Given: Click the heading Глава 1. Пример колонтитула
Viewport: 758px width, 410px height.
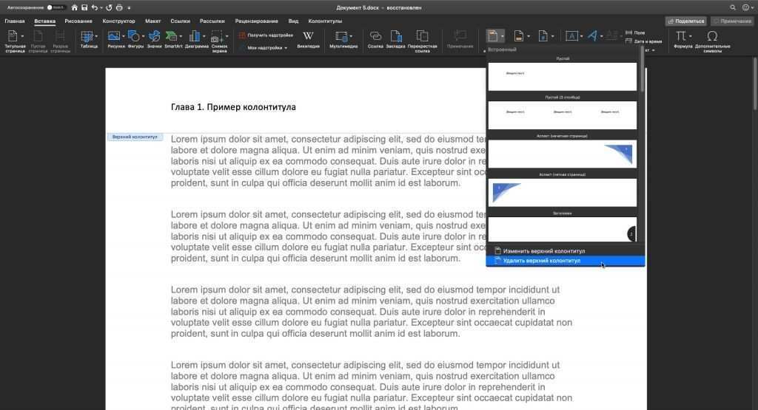Looking at the screenshot, I should point(233,107).
